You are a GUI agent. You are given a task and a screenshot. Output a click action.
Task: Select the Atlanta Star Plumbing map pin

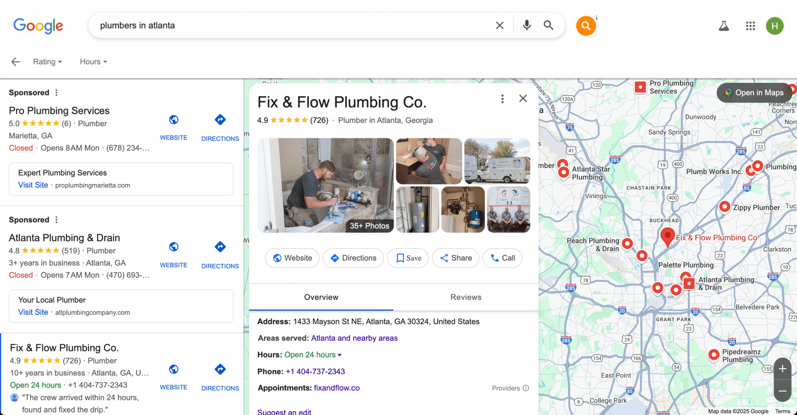pos(563,172)
